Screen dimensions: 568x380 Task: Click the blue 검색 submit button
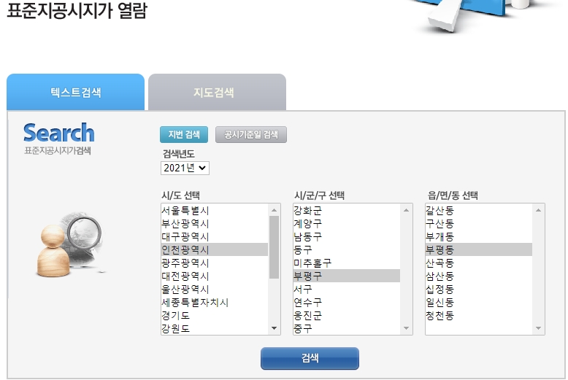pos(310,358)
